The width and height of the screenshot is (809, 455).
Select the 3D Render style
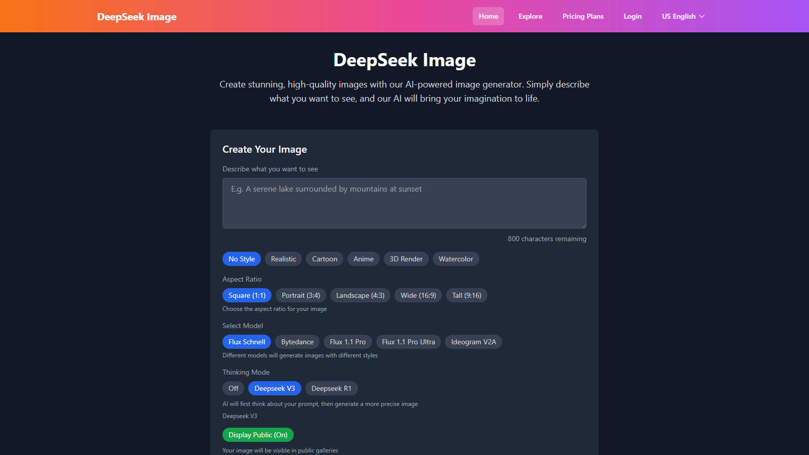pyautogui.click(x=406, y=259)
